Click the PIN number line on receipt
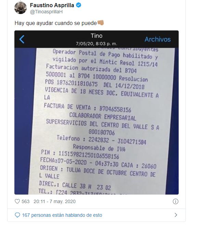The width and height of the screenshot is (204, 225). (80, 154)
